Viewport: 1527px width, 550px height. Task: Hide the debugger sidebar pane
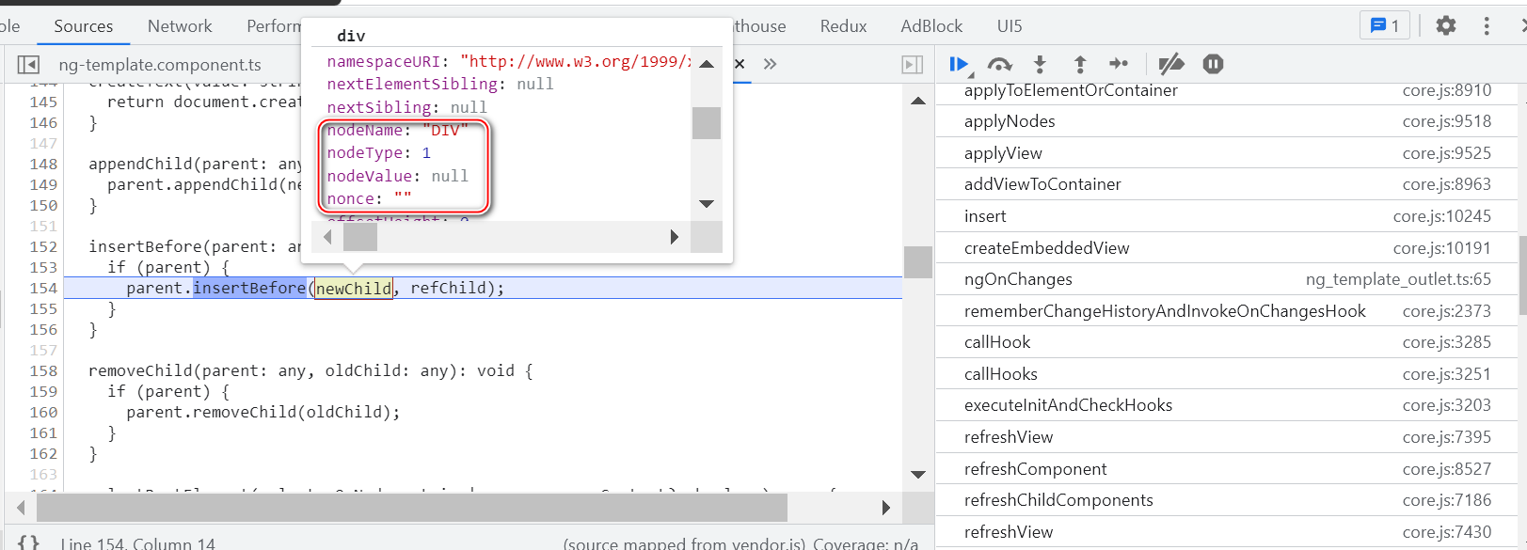pos(913,64)
